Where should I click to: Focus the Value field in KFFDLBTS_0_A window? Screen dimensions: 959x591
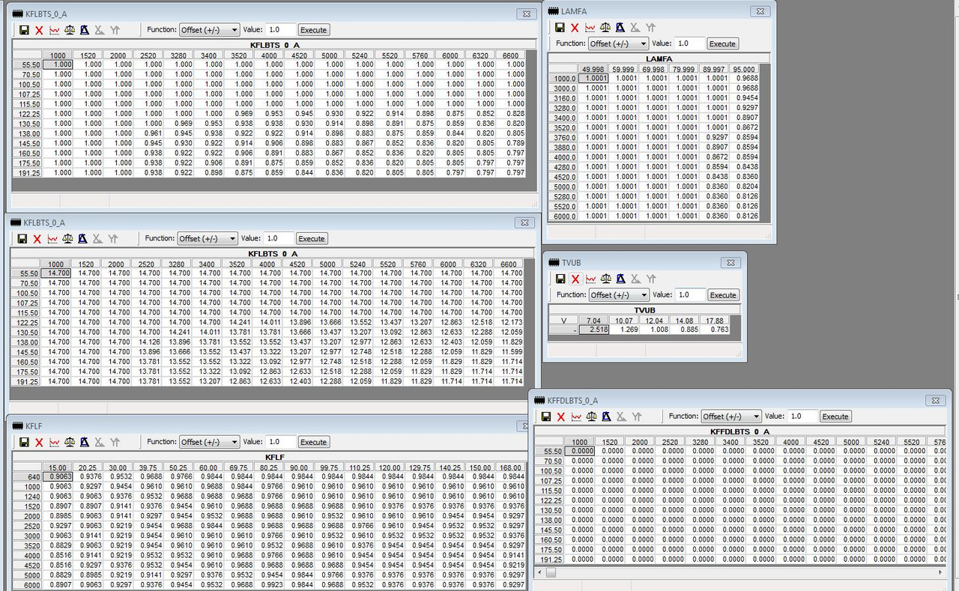pos(802,416)
